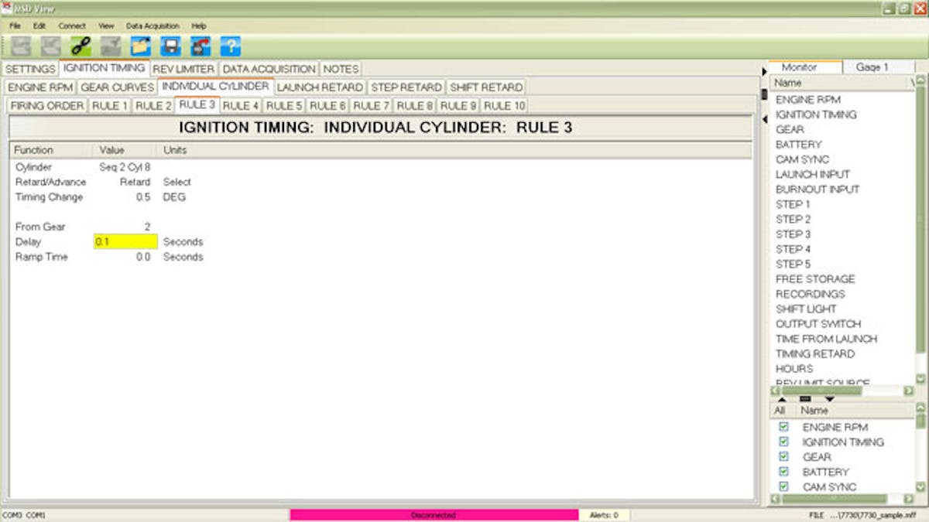
Task: Click the left-pointing arrow beside monitor list
Action: click(x=764, y=118)
